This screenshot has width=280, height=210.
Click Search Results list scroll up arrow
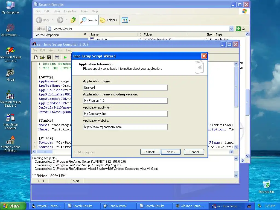tap(247, 34)
